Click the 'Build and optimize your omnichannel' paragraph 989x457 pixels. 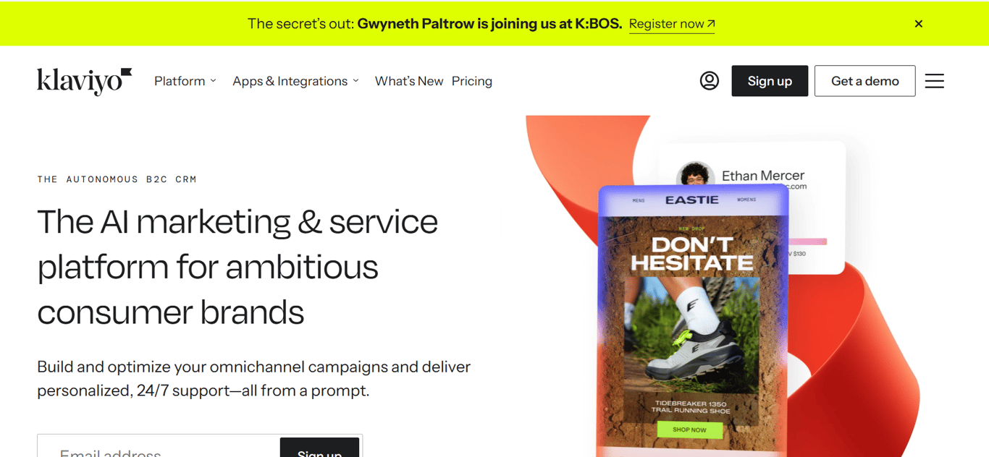pyautogui.click(x=254, y=379)
